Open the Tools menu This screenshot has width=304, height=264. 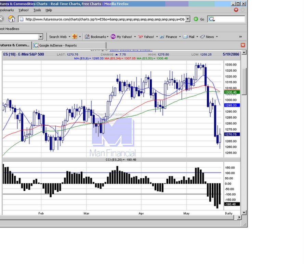pyautogui.click(x=37, y=10)
